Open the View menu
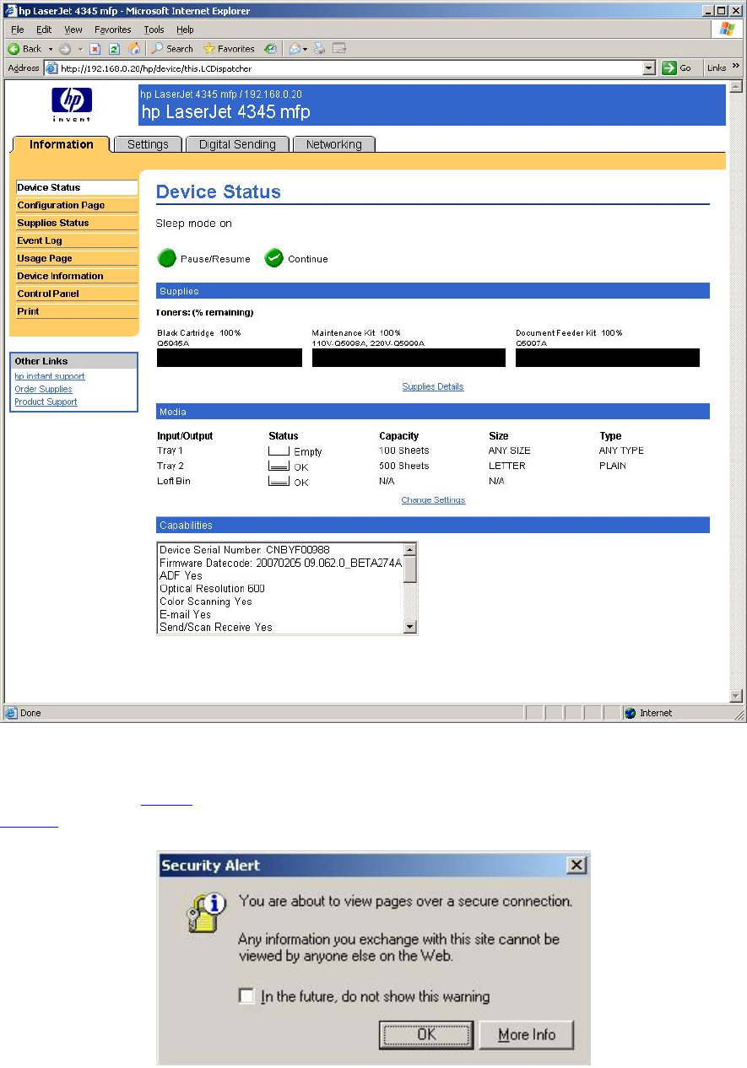The height and width of the screenshot is (1068, 747). 73,30
